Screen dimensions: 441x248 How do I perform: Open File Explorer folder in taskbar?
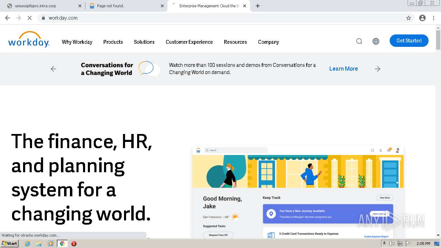(39, 244)
